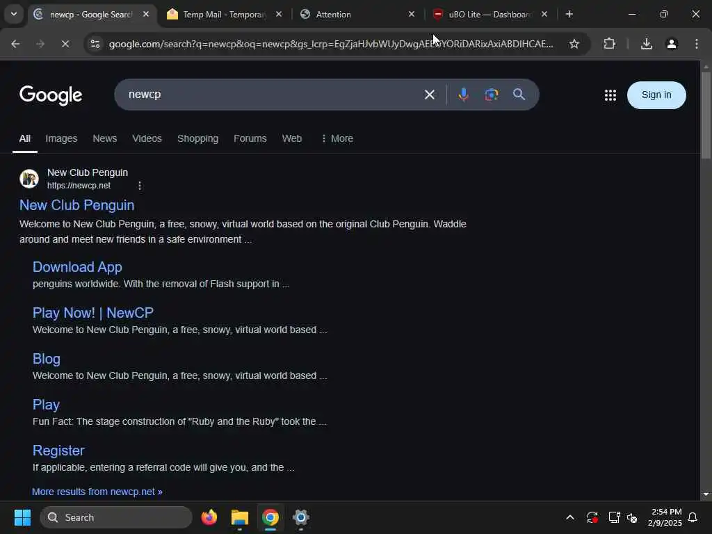Select the Videos results tab

click(x=147, y=138)
